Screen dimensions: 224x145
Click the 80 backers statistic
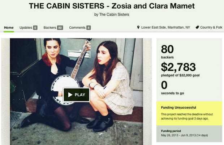coord(167,51)
